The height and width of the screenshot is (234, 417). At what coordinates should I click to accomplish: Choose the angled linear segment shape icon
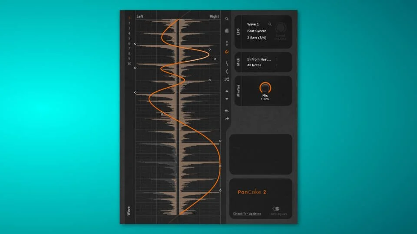pyautogui.click(x=227, y=71)
